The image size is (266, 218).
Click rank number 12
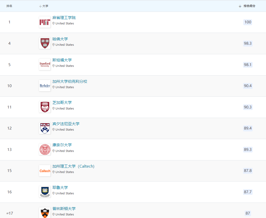[10, 128]
